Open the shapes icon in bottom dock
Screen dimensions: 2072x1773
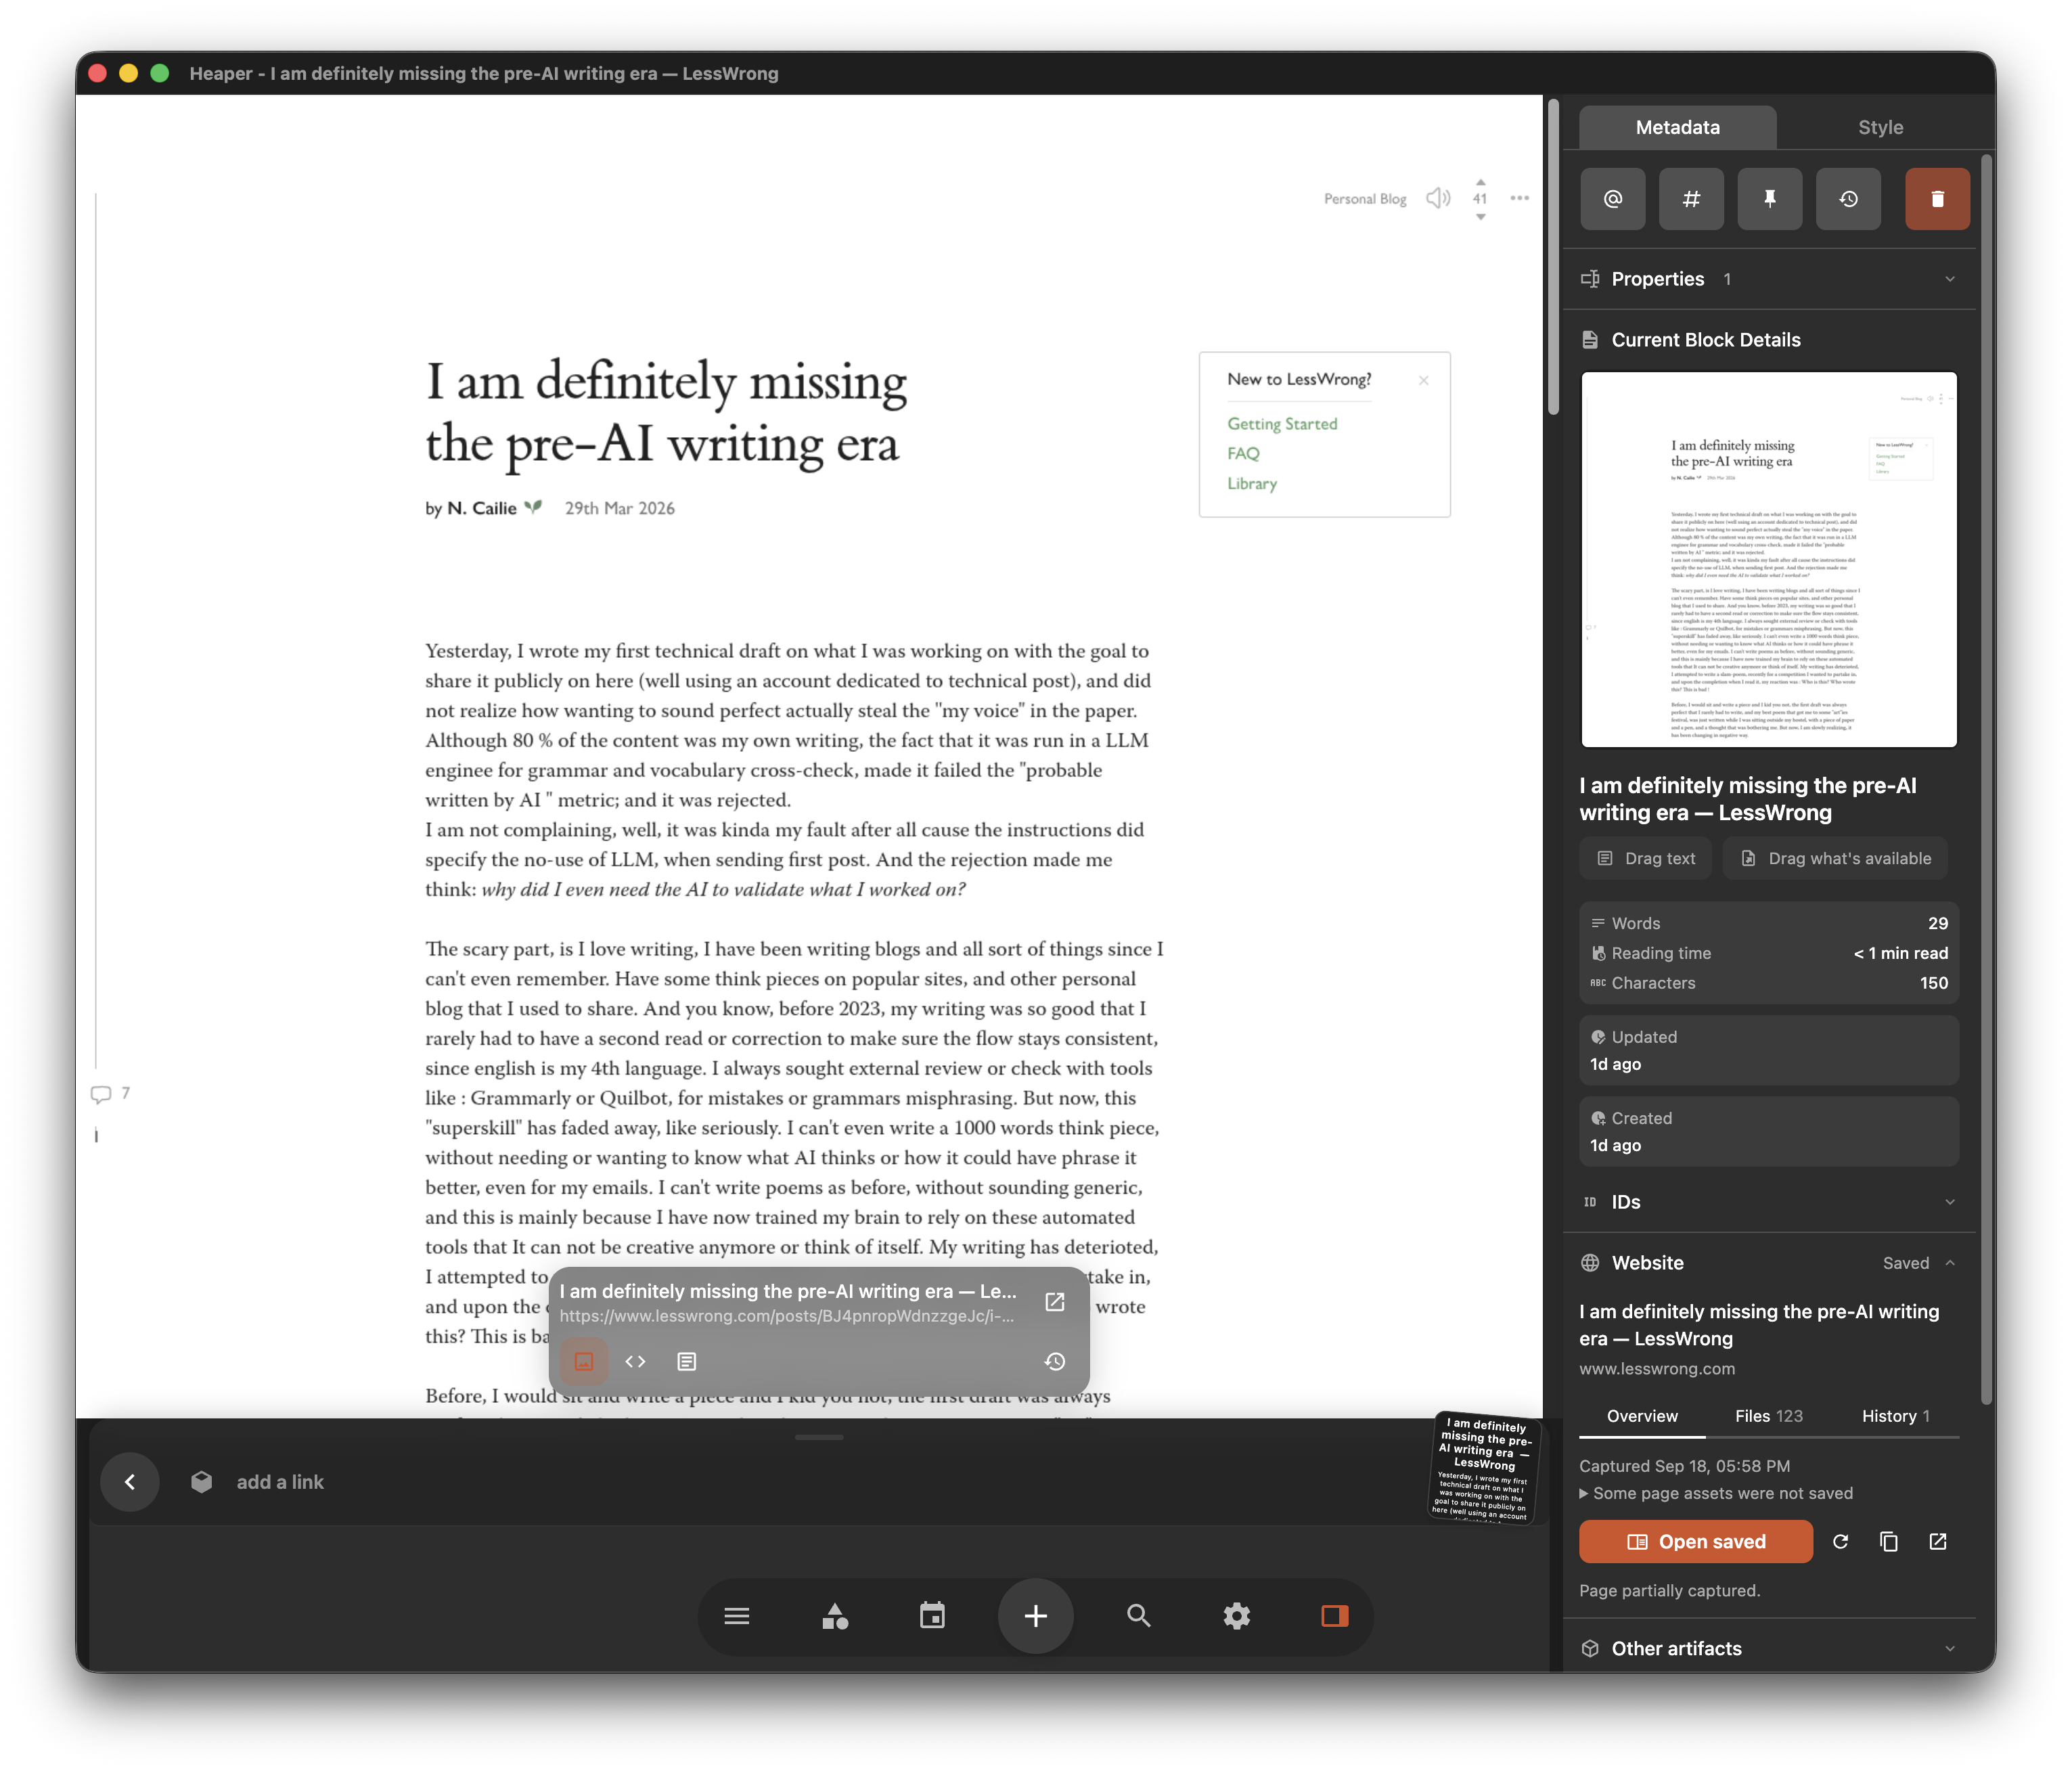(x=835, y=1615)
